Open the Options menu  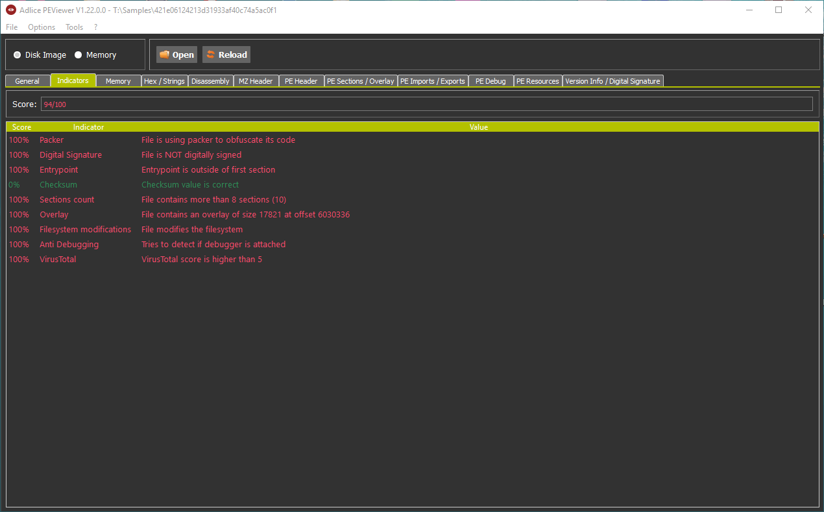(x=42, y=27)
